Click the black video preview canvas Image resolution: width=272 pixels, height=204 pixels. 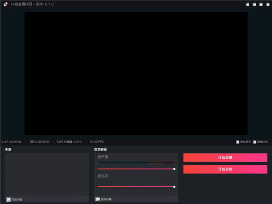(x=136, y=73)
